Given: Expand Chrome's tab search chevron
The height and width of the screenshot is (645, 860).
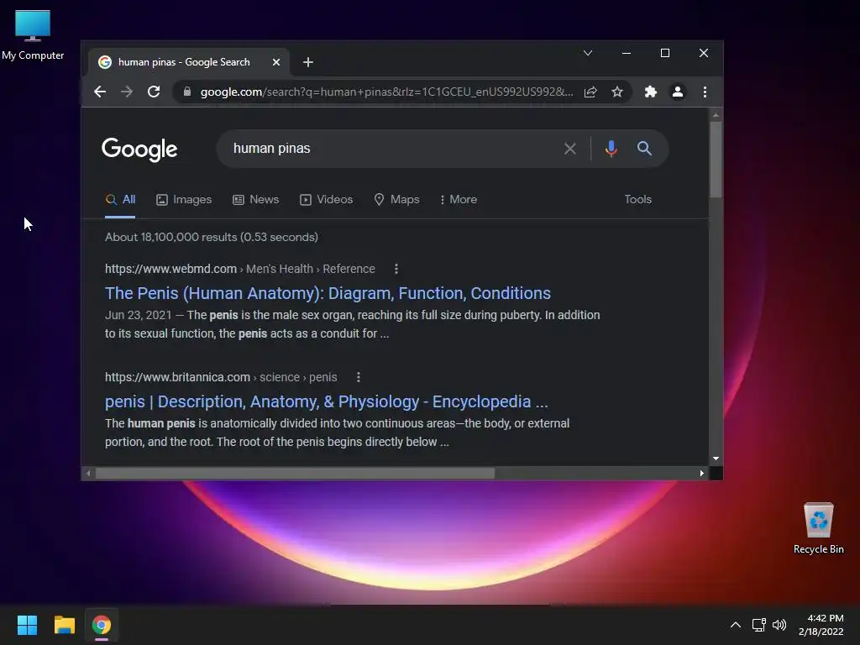Looking at the screenshot, I should [x=587, y=53].
